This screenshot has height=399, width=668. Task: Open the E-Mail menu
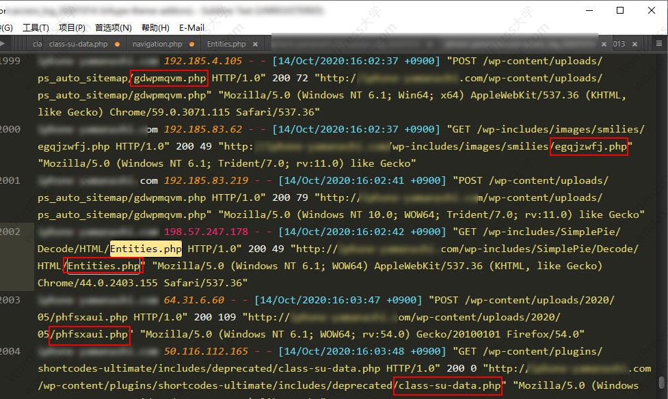[191, 27]
